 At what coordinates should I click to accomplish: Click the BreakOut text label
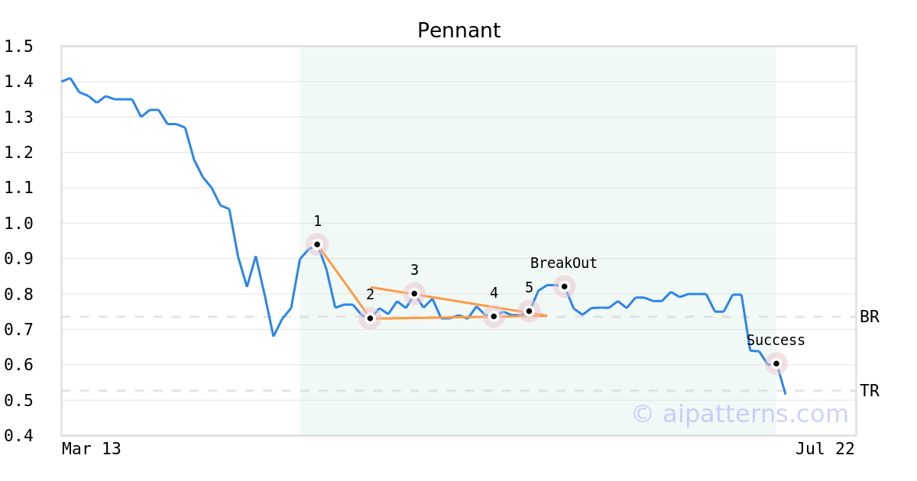[x=564, y=263]
